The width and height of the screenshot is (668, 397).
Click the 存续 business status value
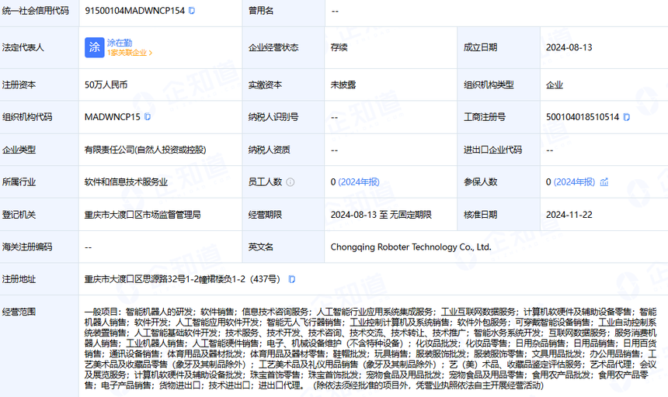click(339, 47)
